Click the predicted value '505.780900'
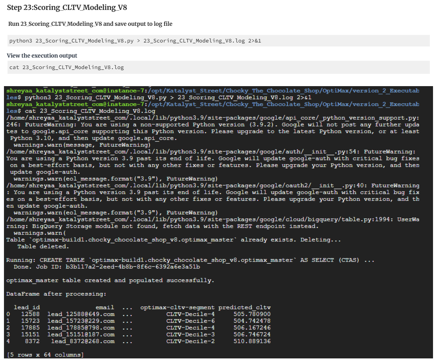The image size is (435, 360). (252, 314)
